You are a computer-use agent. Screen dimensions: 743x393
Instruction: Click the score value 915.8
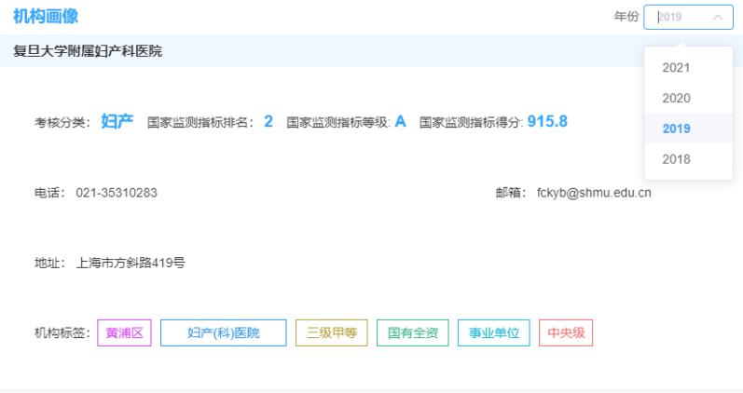point(547,121)
